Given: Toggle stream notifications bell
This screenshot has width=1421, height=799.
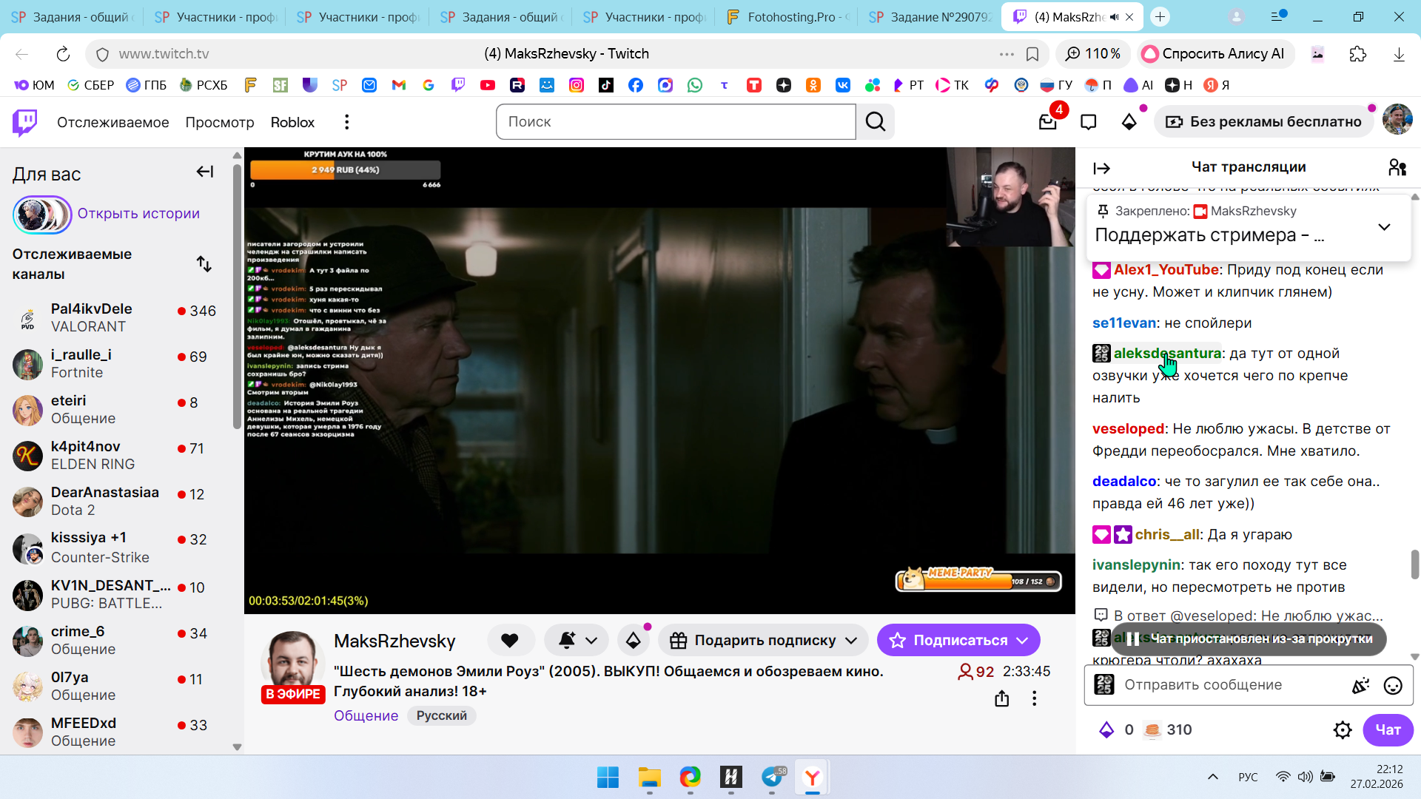Looking at the screenshot, I should click(x=567, y=641).
